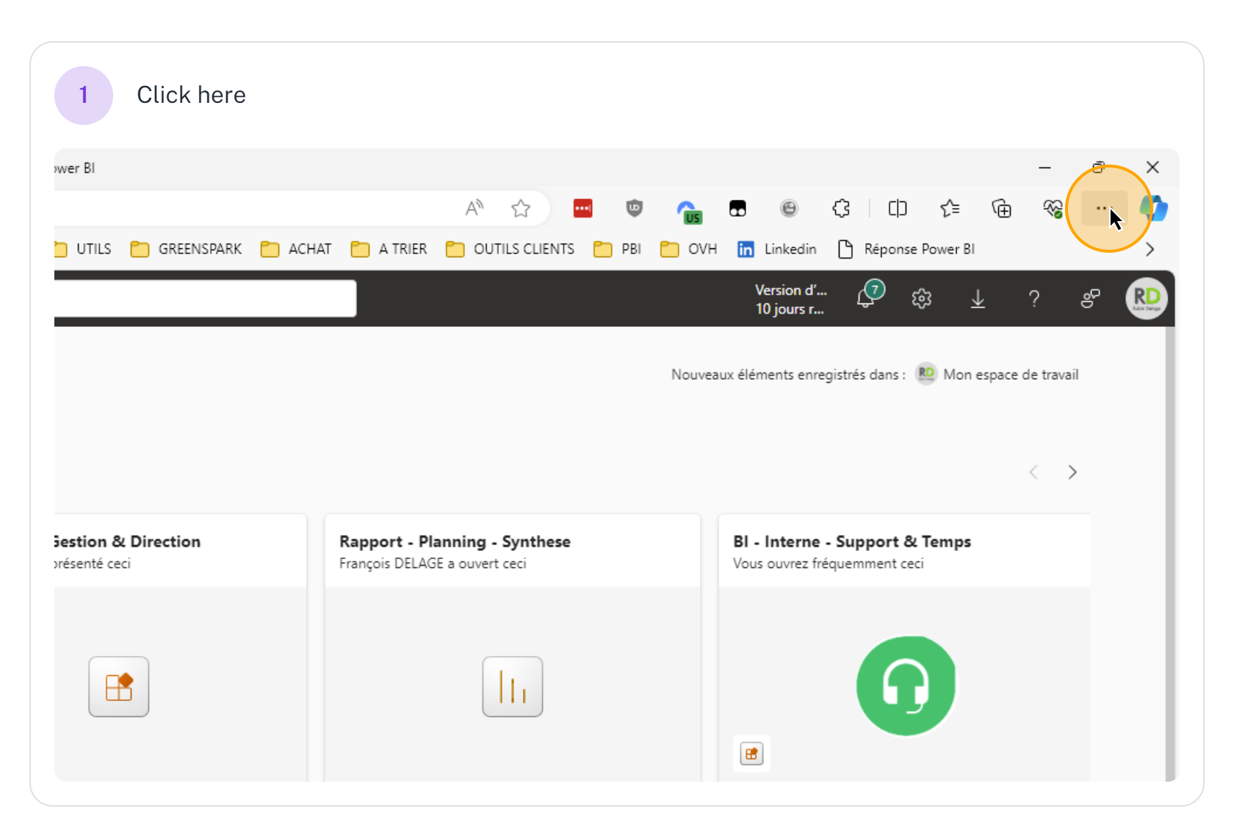This screenshot has width=1234, height=839.
Task: Open the GREENSPARK bookmark folder
Action: pos(187,249)
